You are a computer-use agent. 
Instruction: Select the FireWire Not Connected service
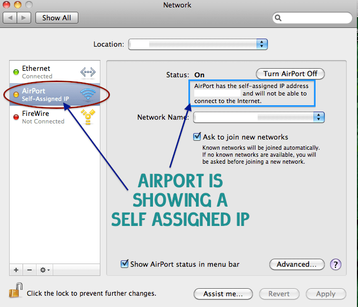[x=55, y=117]
